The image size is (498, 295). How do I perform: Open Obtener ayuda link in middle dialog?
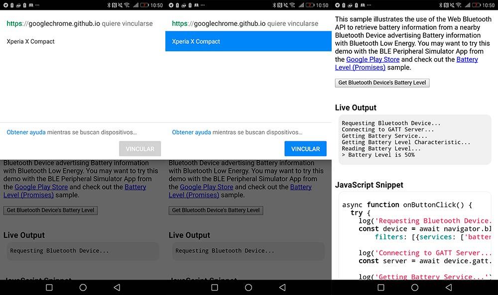(x=191, y=132)
